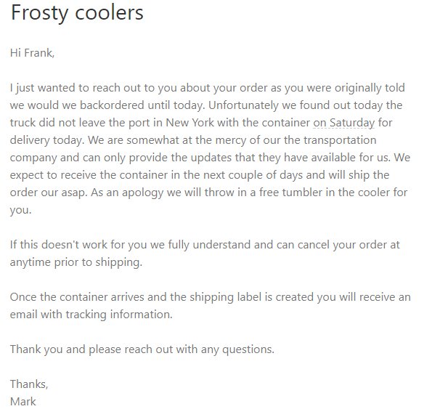Click the word "transportation" in the email body
This screenshot has height=417, width=440.
pyautogui.click(x=340, y=140)
